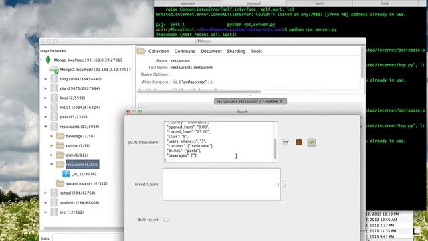Open the Tools menu
The image size is (428, 241).
coord(256,51)
